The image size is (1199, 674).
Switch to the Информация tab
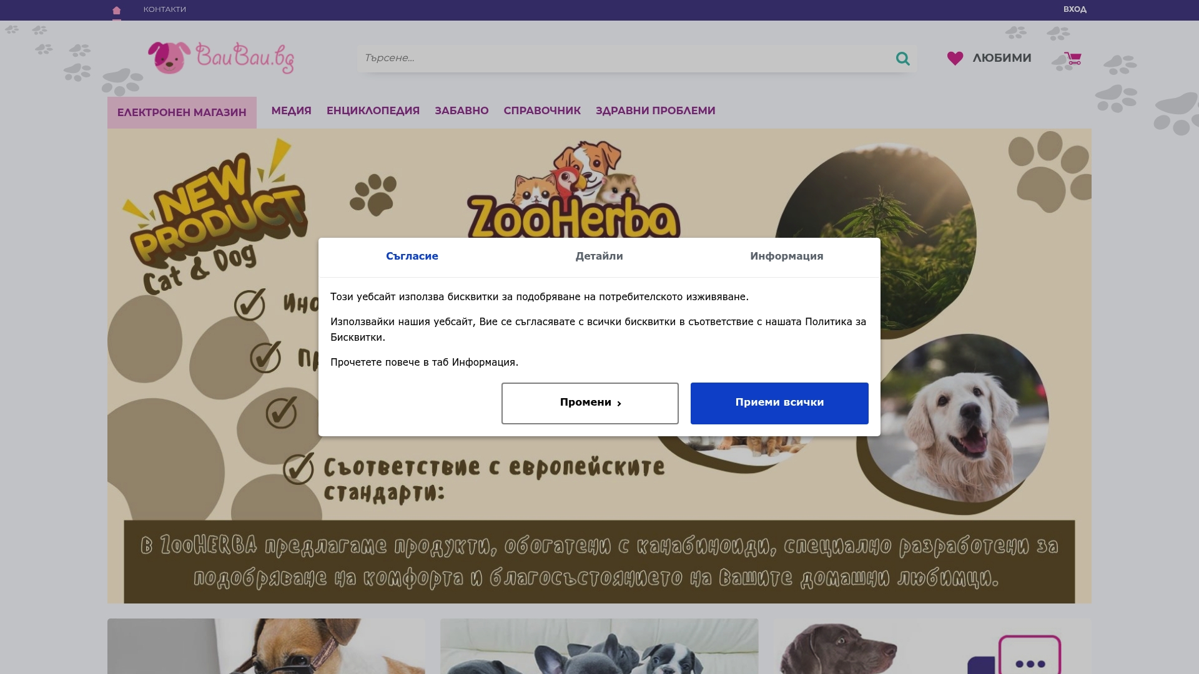click(x=787, y=256)
